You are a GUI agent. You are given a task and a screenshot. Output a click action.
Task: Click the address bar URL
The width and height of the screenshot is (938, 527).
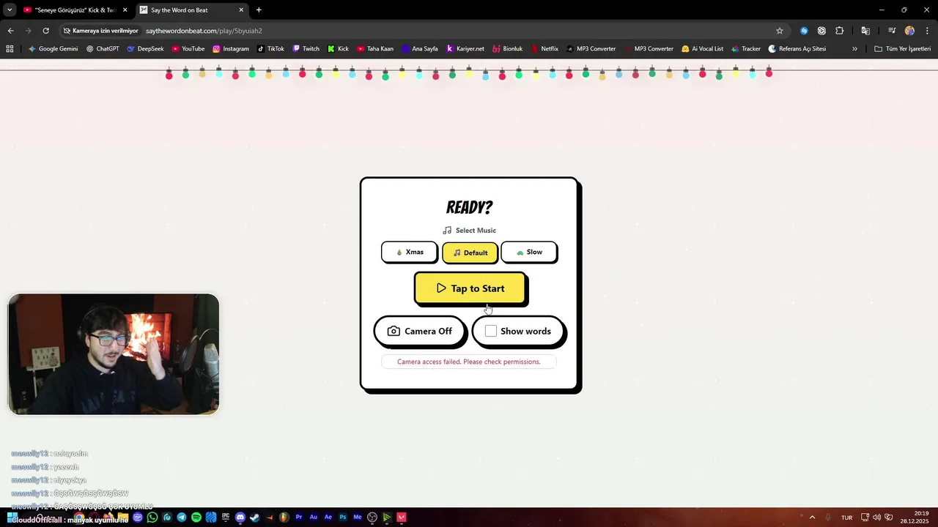pyautogui.click(x=204, y=31)
